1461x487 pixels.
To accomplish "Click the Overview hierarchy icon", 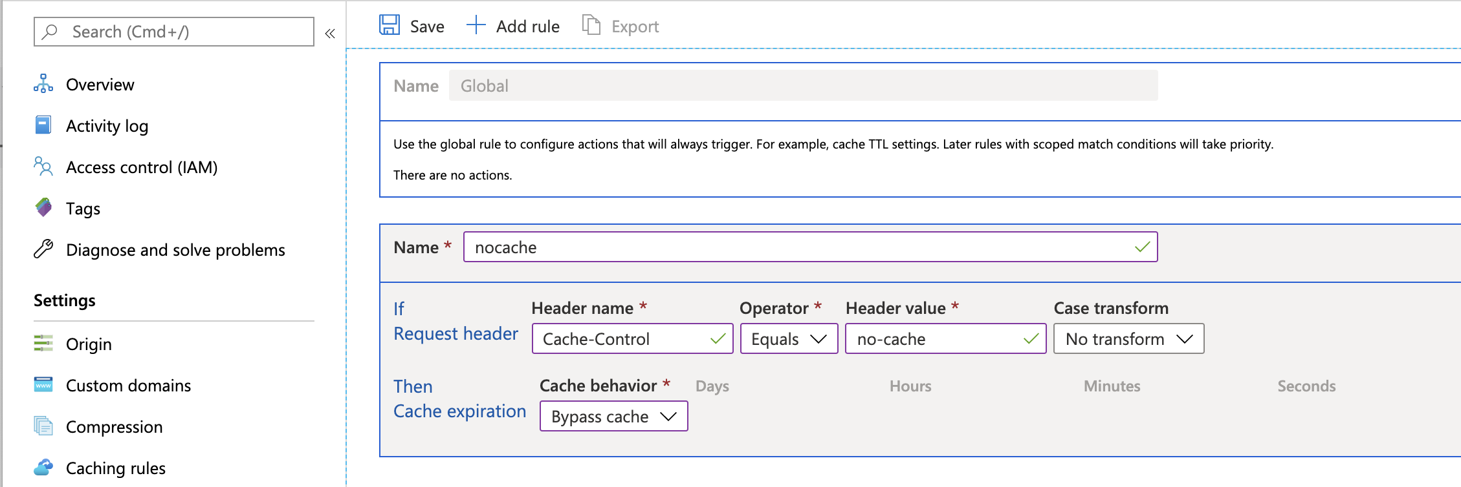I will click(43, 84).
